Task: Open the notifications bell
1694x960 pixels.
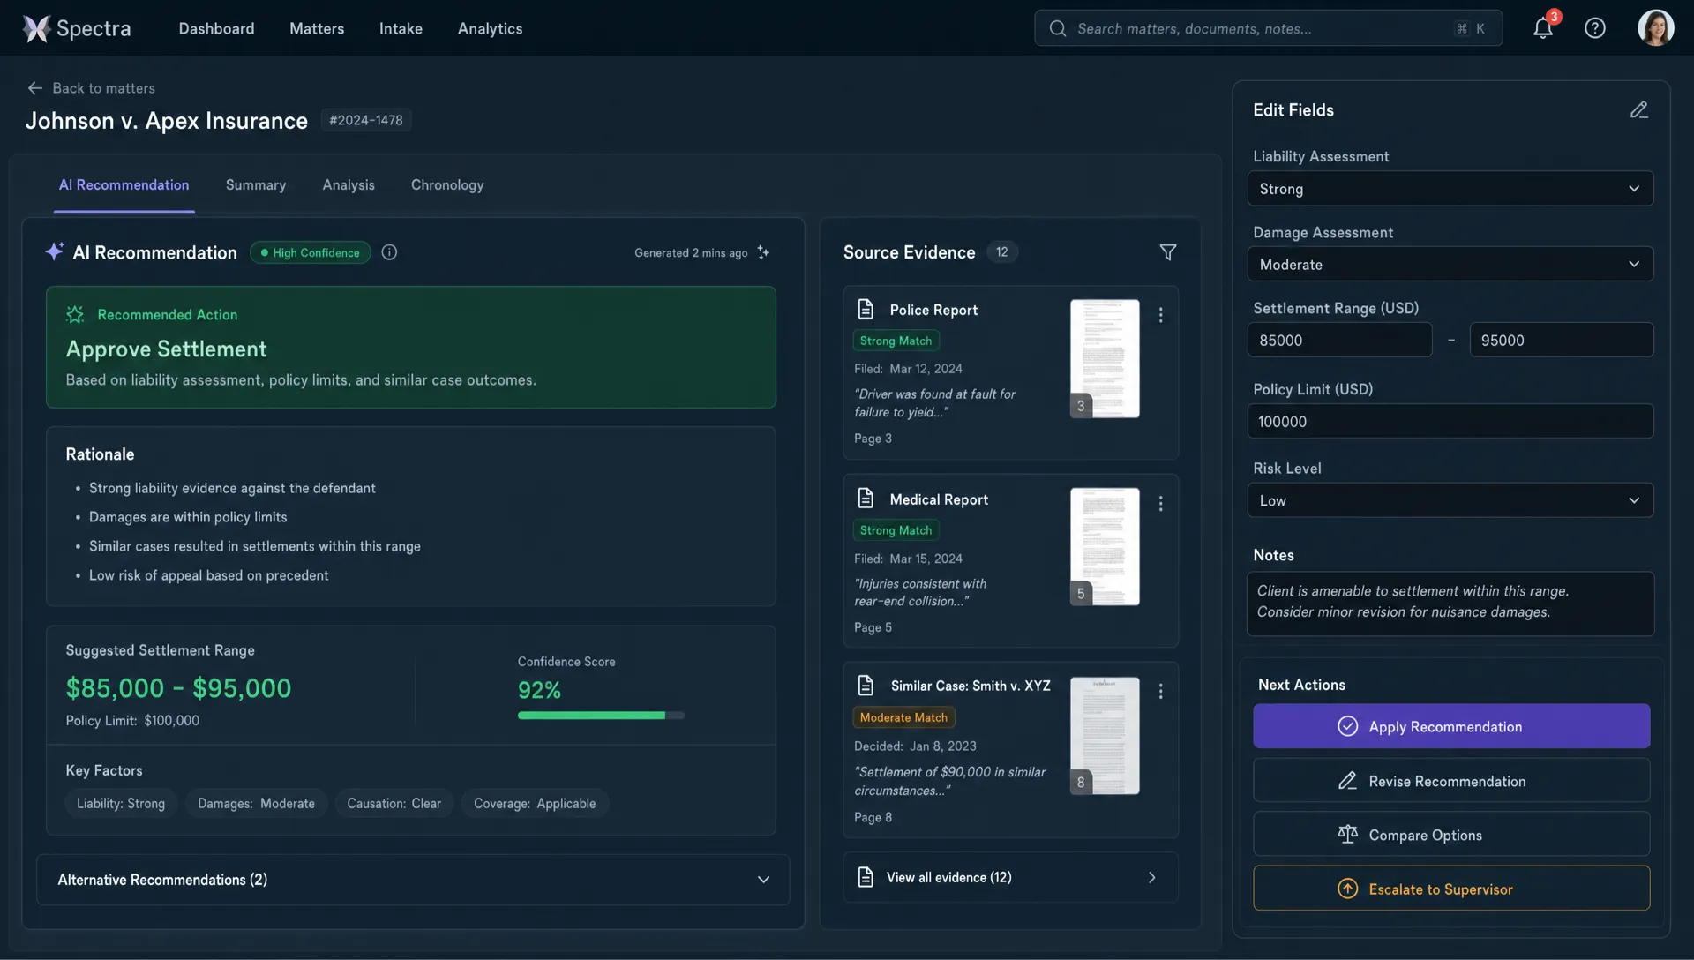Action: (x=1542, y=28)
